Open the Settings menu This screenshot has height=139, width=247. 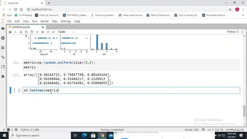click(x=66, y=21)
